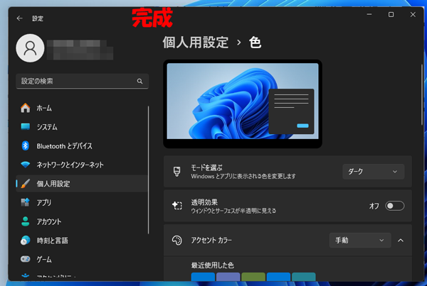427x286 pixels.
Task: Collapse the アクセント カラー section chevron
Action: tap(401, 241)
